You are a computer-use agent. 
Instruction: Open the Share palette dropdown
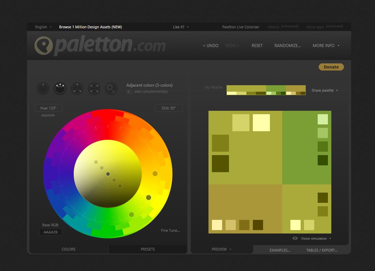coord(324,90)
